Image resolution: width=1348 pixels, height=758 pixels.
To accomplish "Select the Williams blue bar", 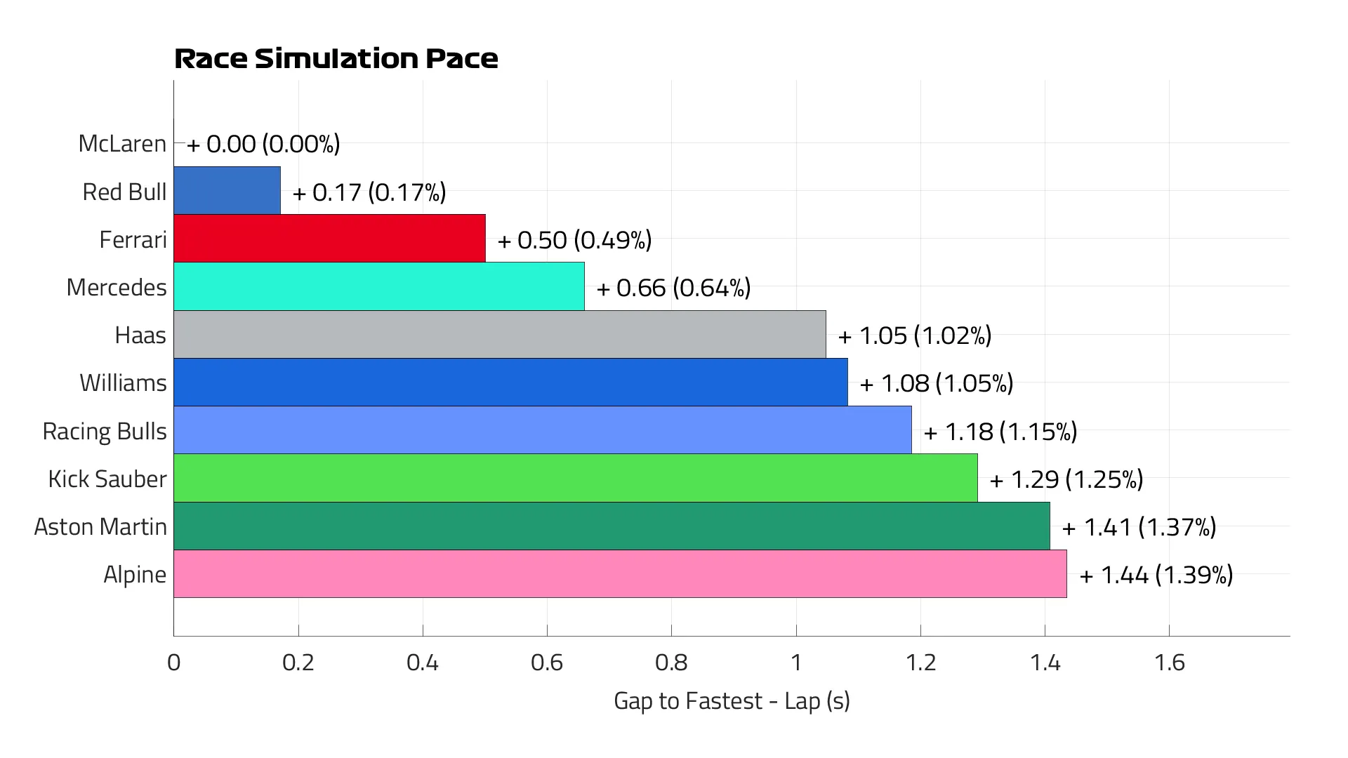I will pos(510,383).
